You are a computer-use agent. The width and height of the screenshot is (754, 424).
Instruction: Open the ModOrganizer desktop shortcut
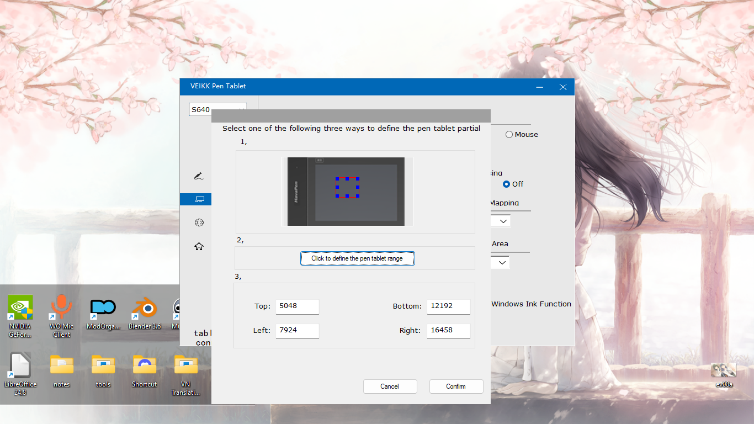coord(103,313)
